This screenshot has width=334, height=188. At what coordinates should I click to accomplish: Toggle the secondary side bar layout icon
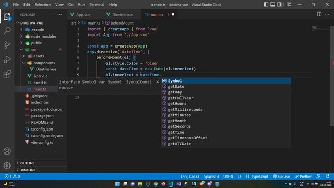[279, 5]
